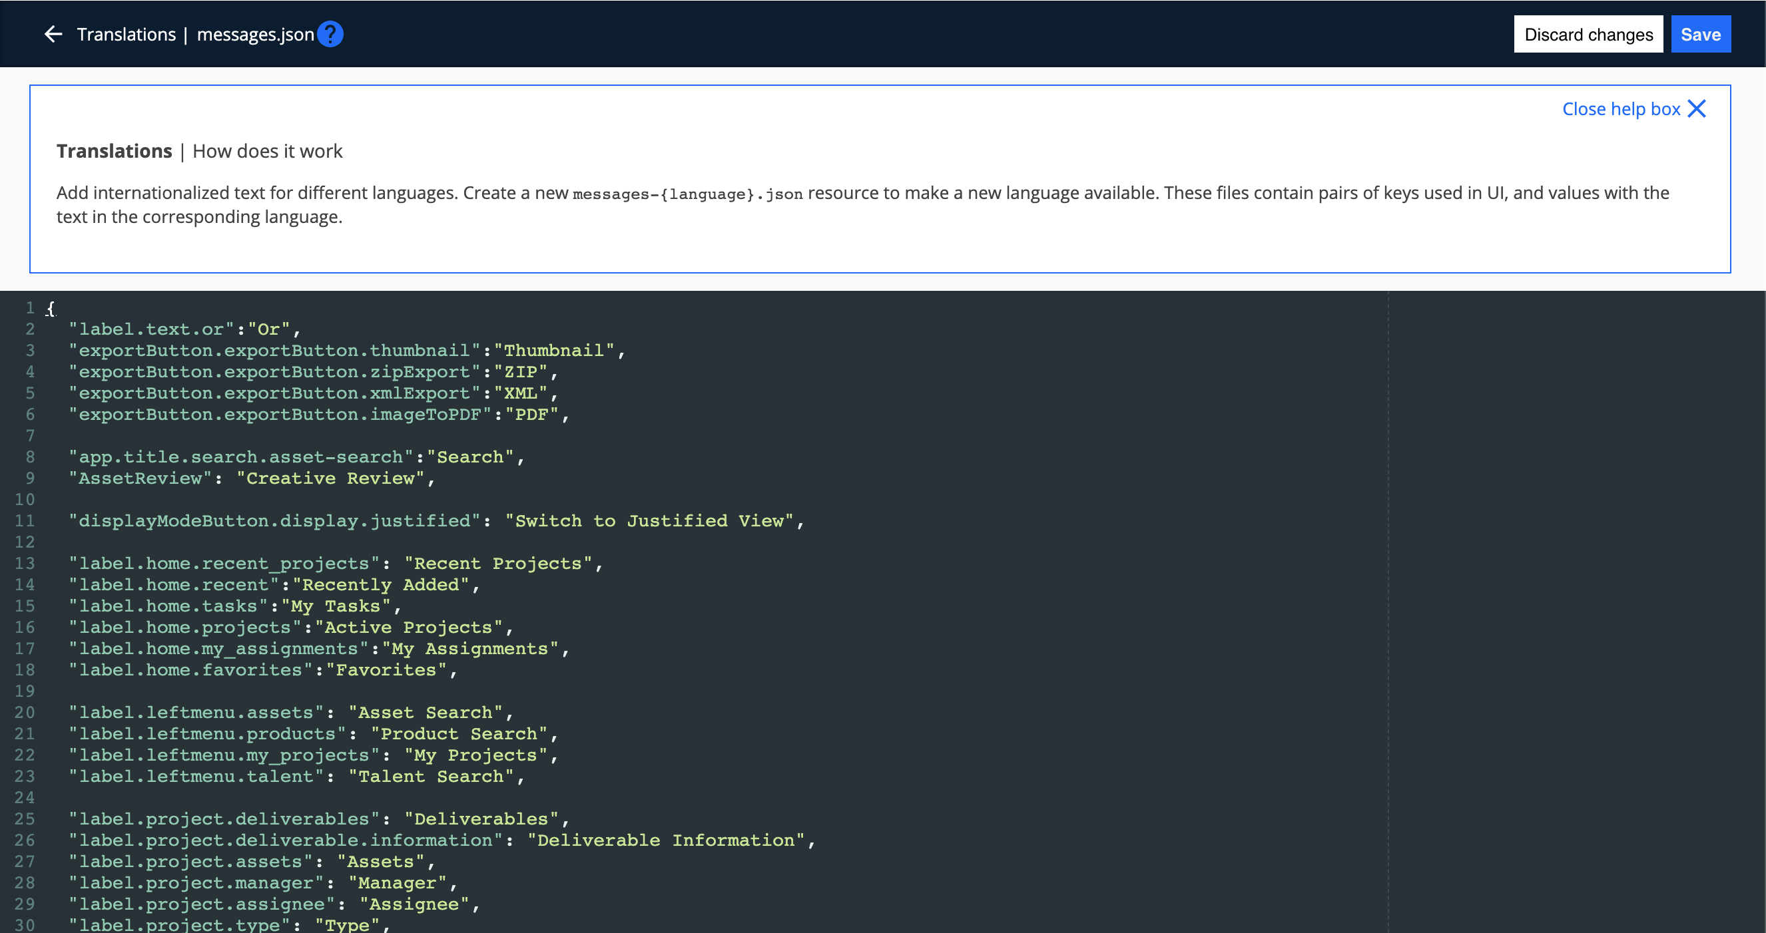This screenshot has width=1766, height=933.
Task: Click the exportButton.exportButton.imageToPDF key
Action: (280, 415)
